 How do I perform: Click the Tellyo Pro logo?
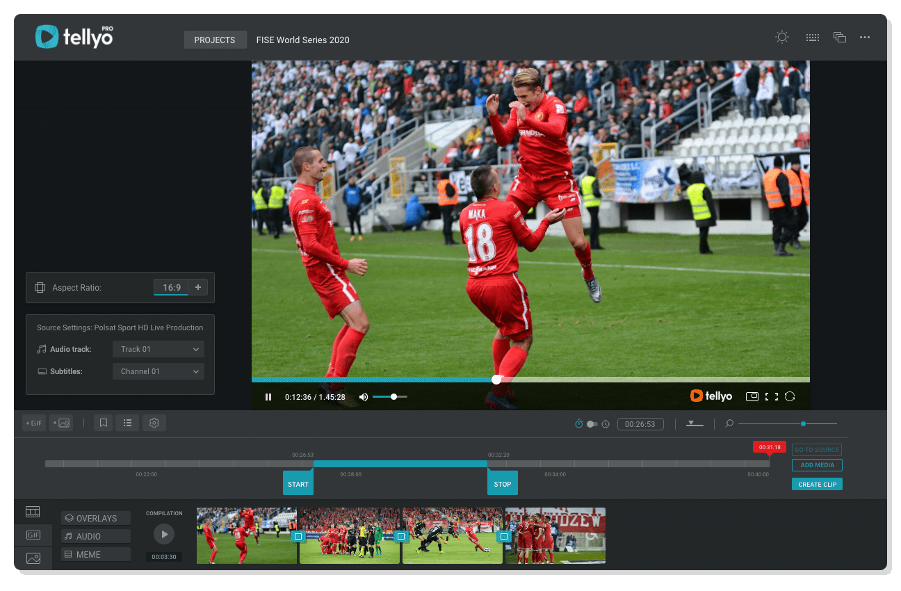point(74,37)
